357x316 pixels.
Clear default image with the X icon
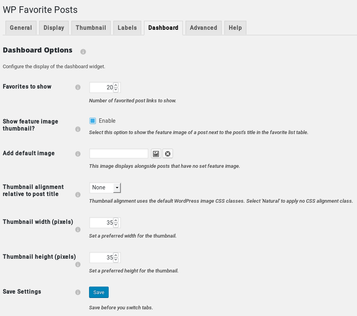(x=168, y=154)
